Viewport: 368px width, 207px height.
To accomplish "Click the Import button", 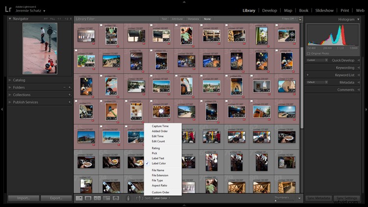I will 24,198.
